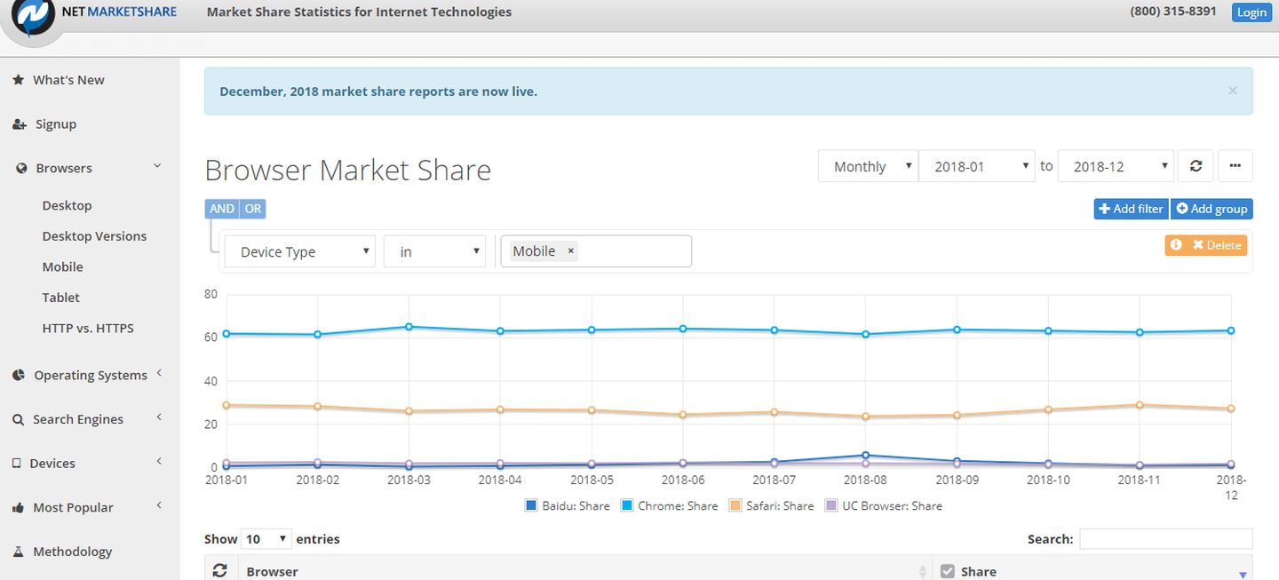Remove the Mobile filter tag
Screen dimensions: 1279x580
pos(571,251)
